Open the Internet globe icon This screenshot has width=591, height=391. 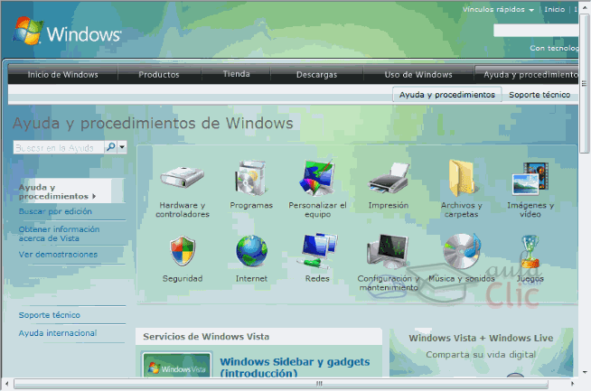point(251,250)
